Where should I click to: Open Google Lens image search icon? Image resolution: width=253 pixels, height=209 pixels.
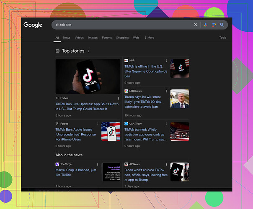214,25
